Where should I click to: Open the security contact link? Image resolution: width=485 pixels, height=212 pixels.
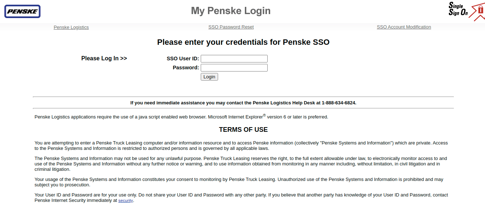pyautogui.click(x=126, y=200)
